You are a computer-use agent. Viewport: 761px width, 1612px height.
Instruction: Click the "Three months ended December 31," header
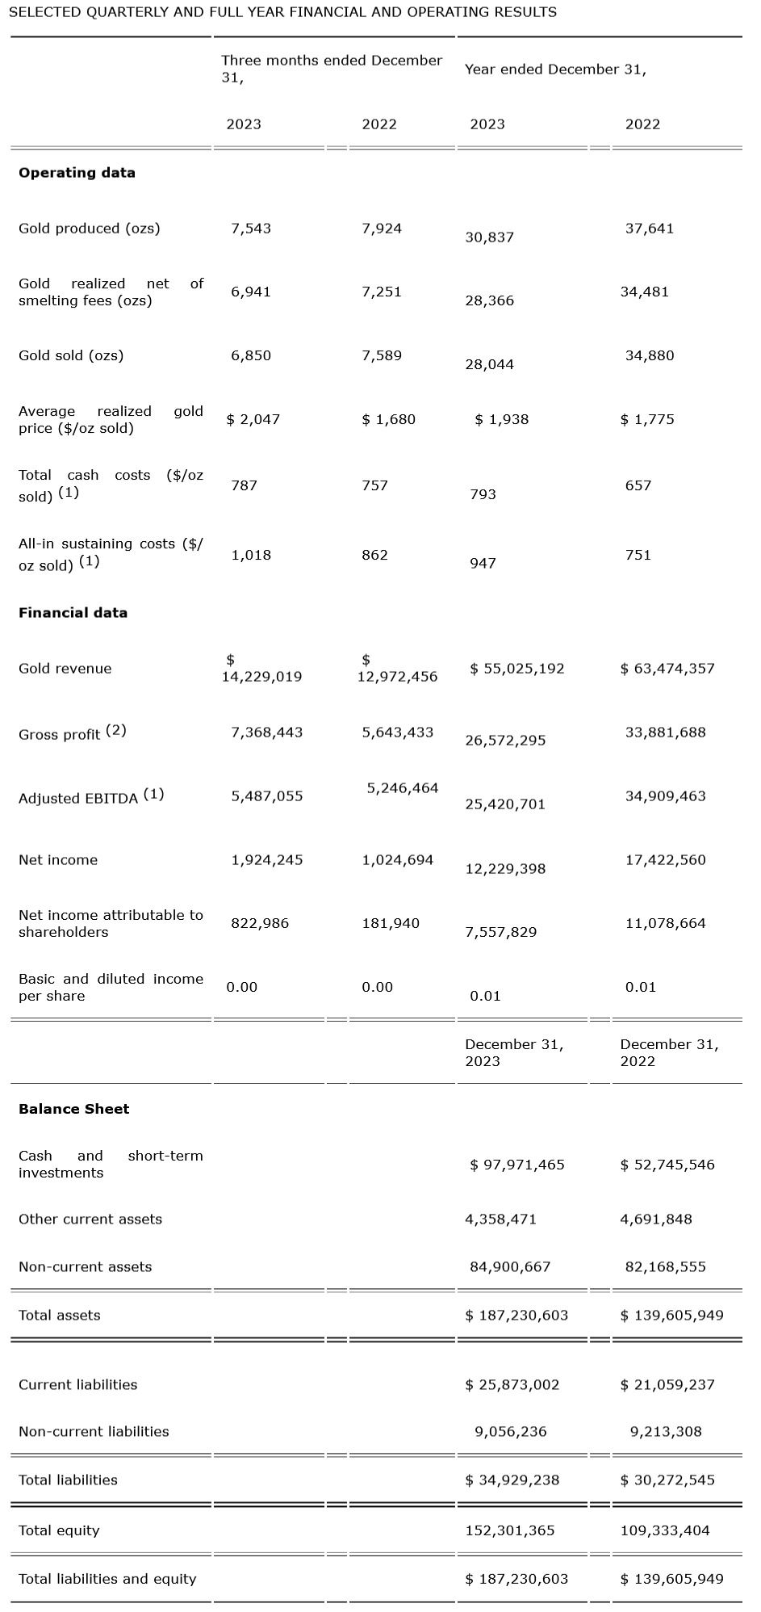pyautogui.click(x=331, y=69)
